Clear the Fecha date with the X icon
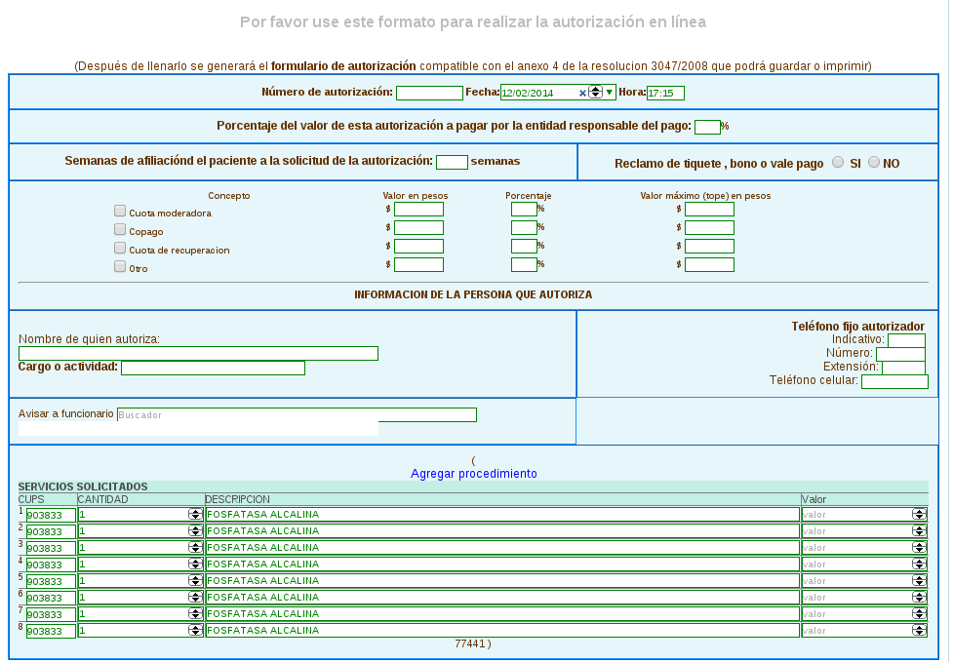 (582, 93)
